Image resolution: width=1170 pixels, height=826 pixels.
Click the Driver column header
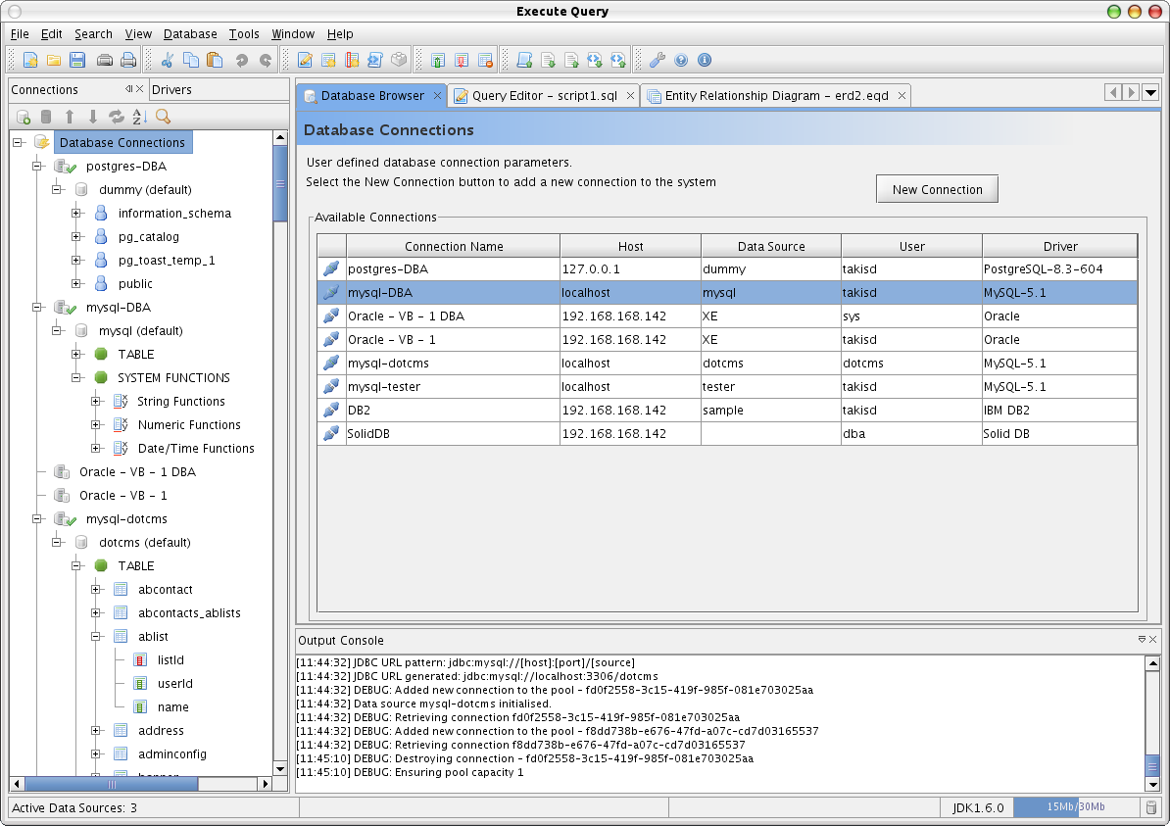point(1060,246)
